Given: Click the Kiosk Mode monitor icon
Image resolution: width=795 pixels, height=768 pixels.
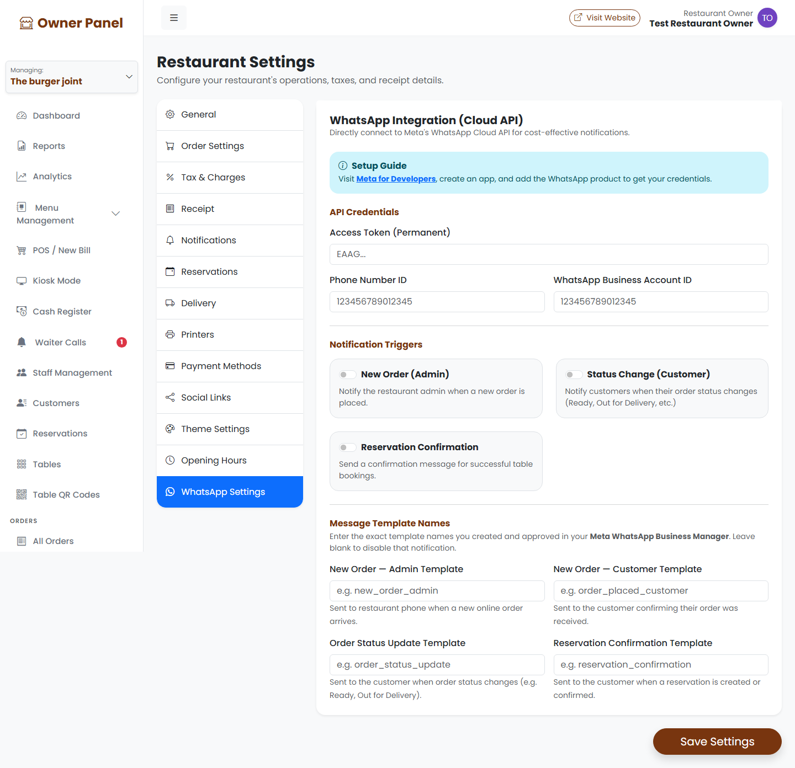Looking at the screenshot, I should (x=22, y=281).
